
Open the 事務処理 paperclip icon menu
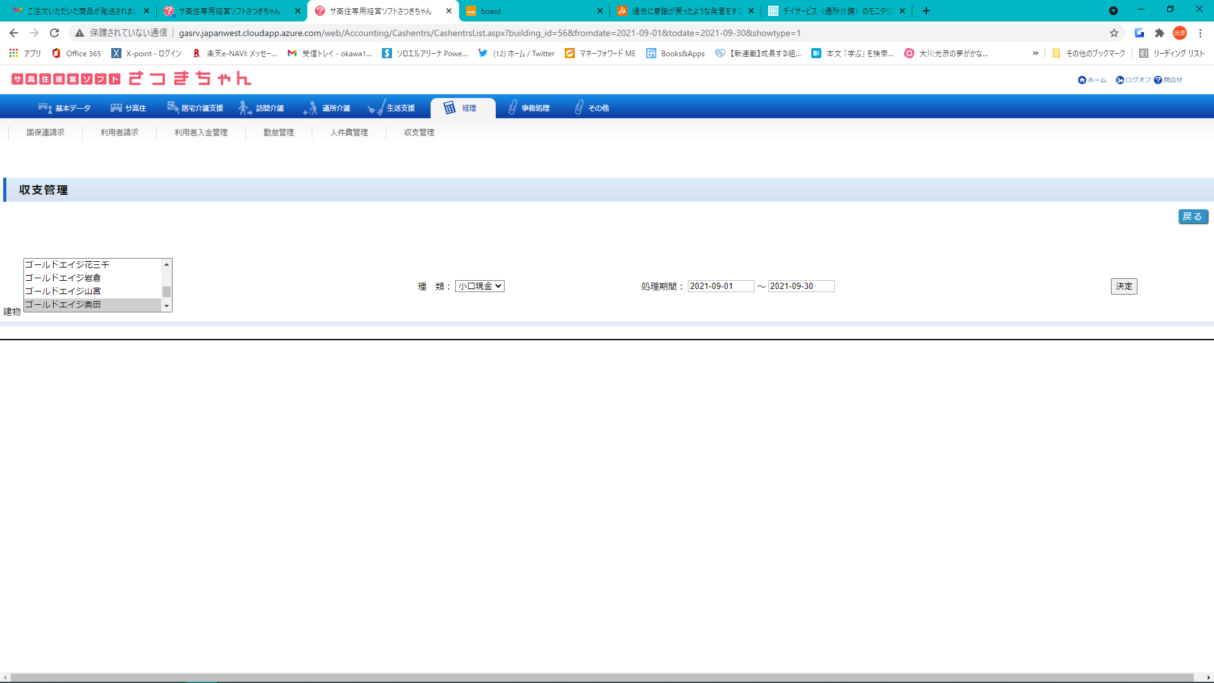pos(512,108)
